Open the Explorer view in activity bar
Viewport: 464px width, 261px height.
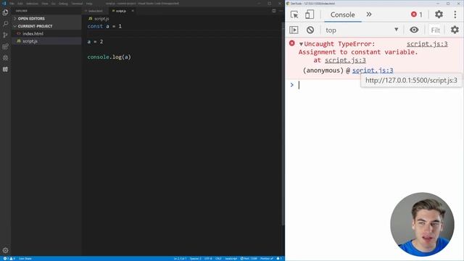pyautogui.click(x=5, y=12)
